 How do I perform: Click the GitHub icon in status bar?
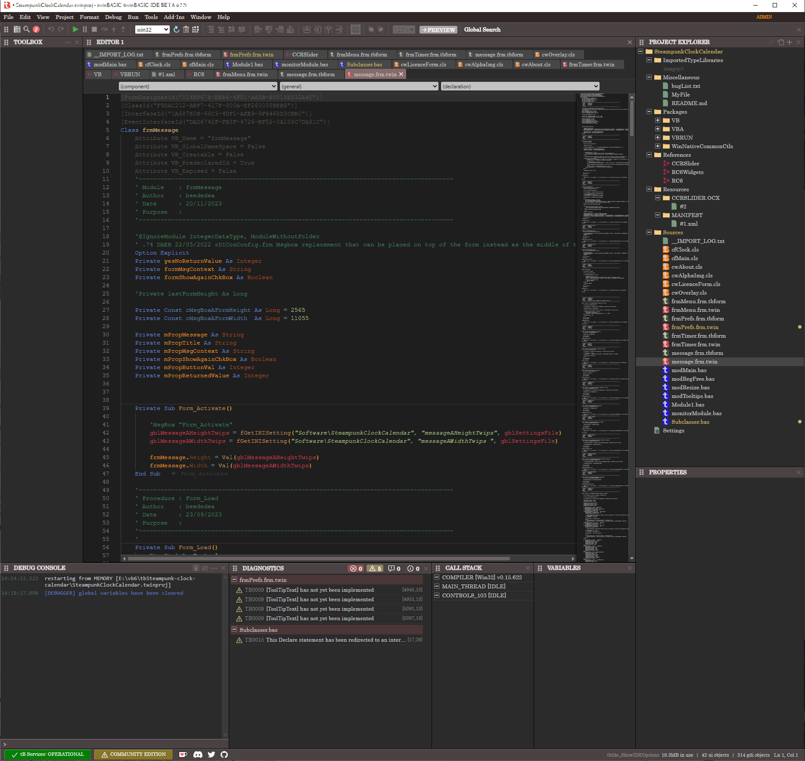pos(224,755)
